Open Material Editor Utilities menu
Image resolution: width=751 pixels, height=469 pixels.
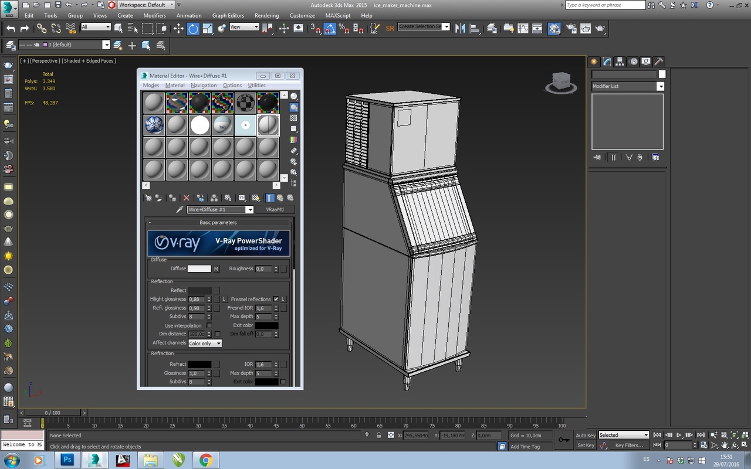tap(256, 86)
